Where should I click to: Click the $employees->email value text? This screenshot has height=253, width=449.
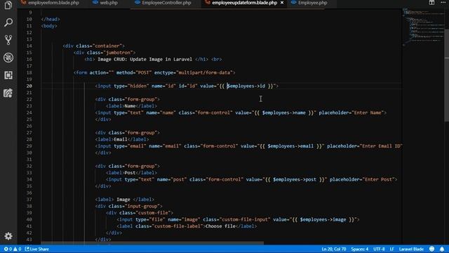290,146
